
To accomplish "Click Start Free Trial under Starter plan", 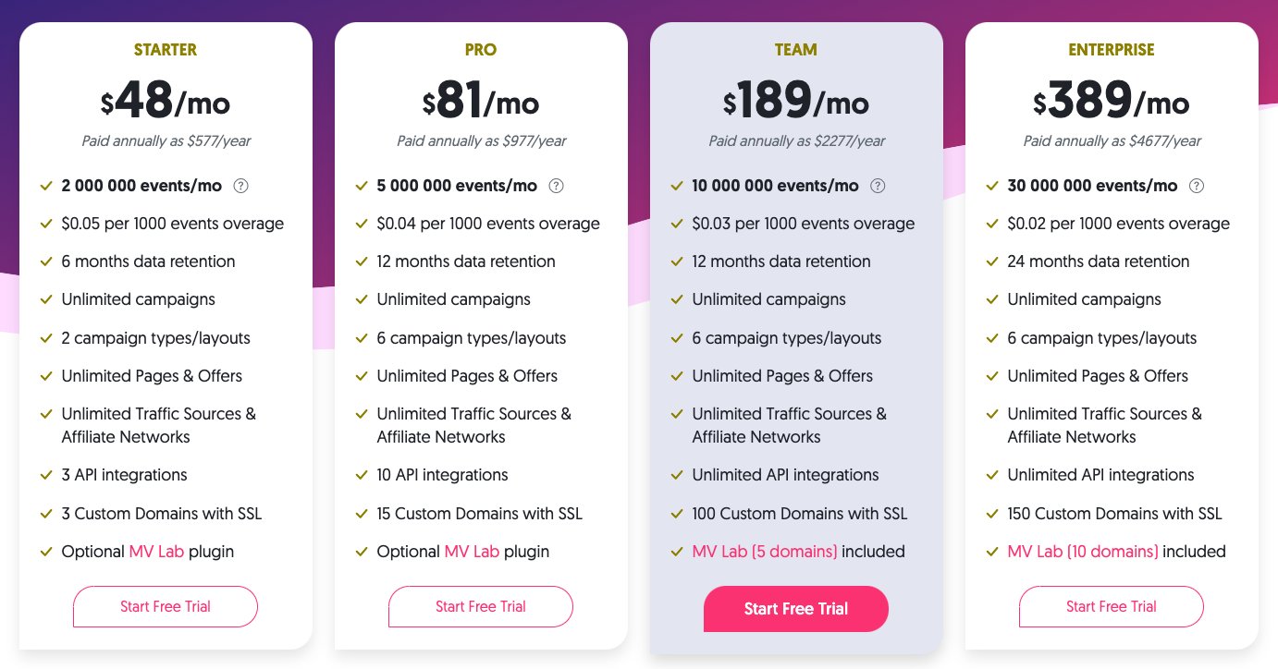I will coord(166,607).
